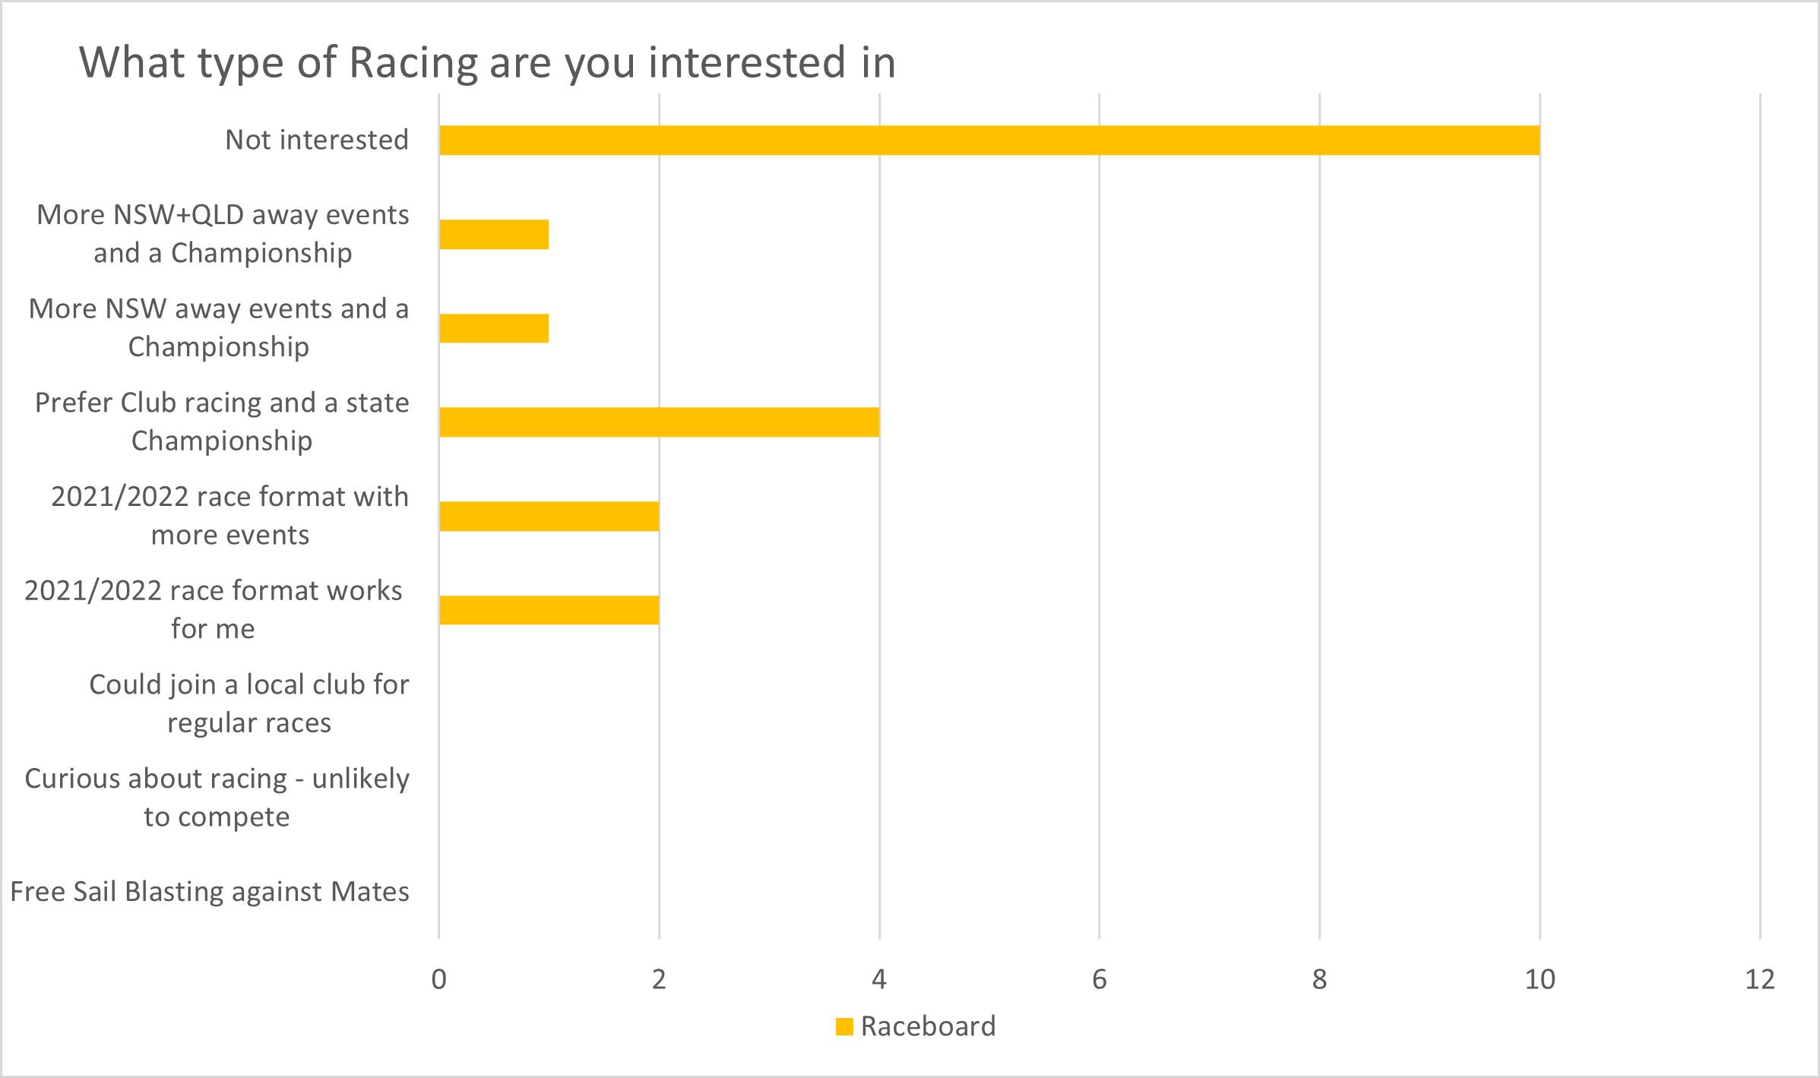Viewport: 1820px width, 1078px height.
Task: Click the axis value 6
Action: pos(1099,980)
